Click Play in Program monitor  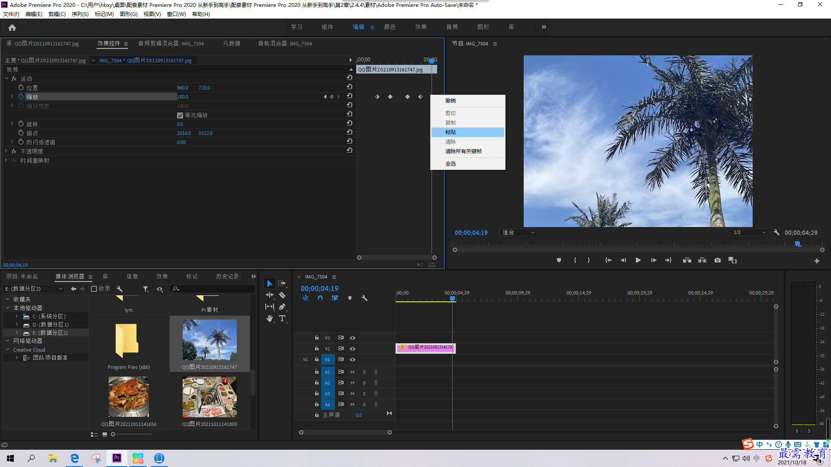pos(638,260)
